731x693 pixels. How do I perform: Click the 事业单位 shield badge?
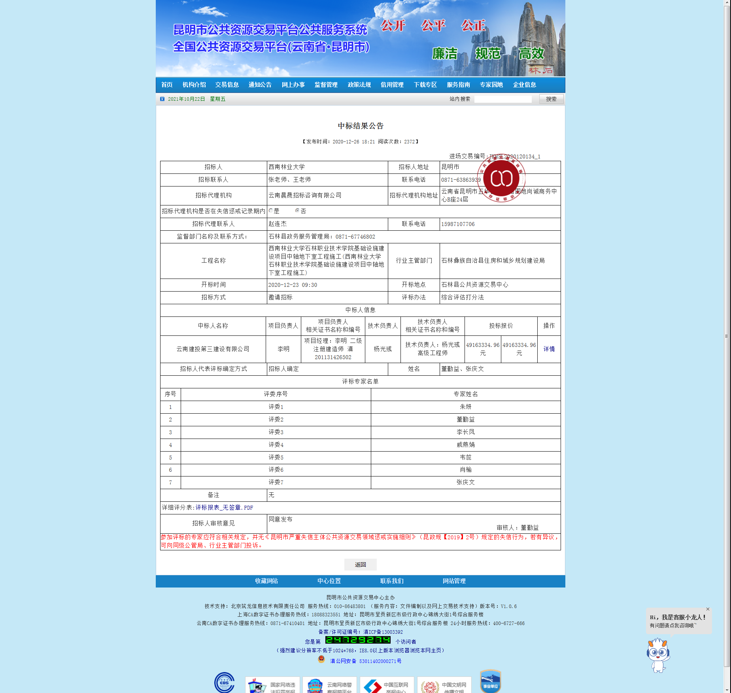tap(490, 682)
